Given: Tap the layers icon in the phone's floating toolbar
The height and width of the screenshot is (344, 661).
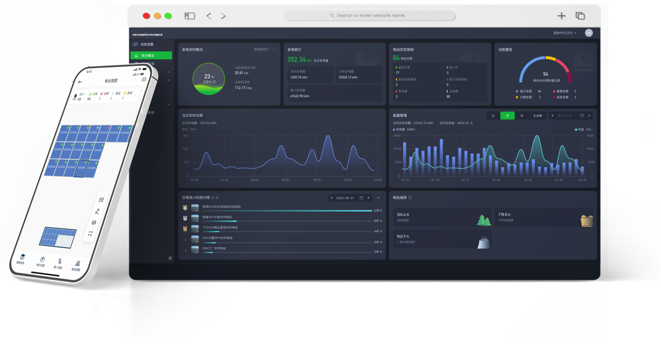Looking at the screenshot, I should 94,223.
